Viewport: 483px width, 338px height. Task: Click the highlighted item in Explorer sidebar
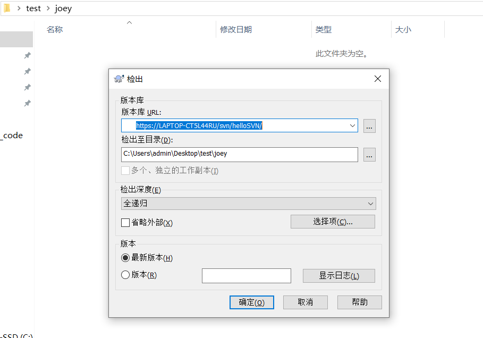coord(16,39)
